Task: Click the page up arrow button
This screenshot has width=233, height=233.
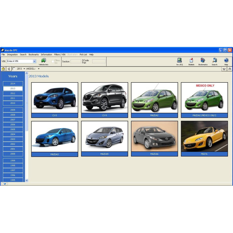Action: 230,69
